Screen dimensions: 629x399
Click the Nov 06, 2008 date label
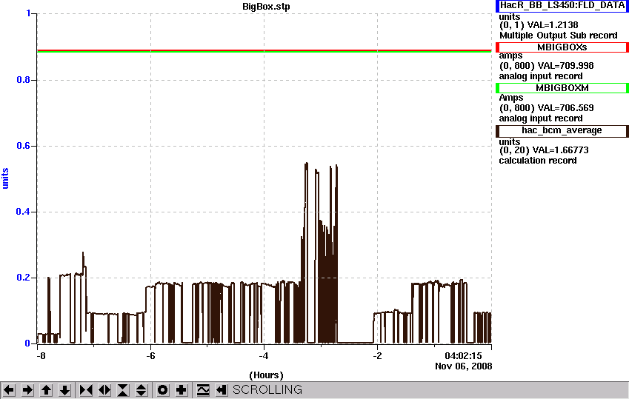pos(463,366)
